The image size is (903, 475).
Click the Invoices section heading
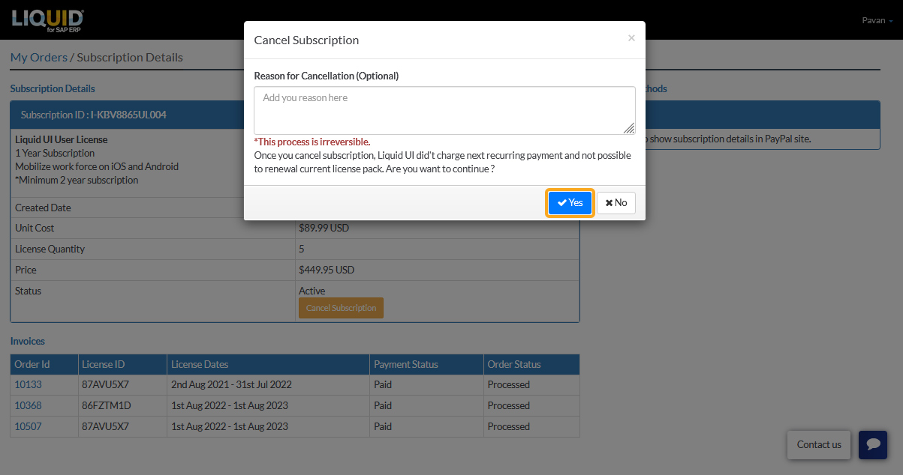[x=27, y=341]
